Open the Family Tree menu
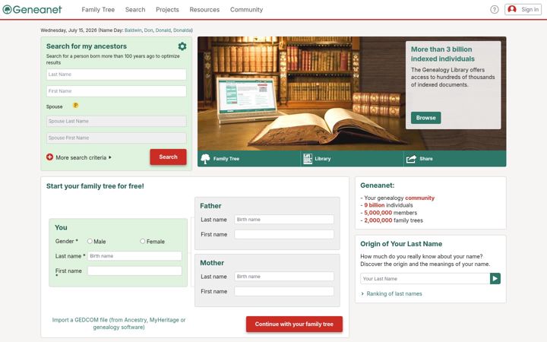Image resolution: width=547 pixels, height=342 pixels. pyautogui.click(x=98, y=10)
